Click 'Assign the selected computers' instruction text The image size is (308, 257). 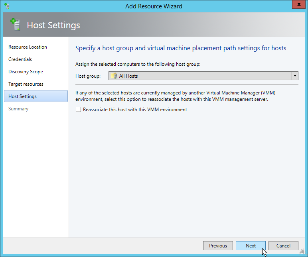pyautogui.click(x=138, y=64)
